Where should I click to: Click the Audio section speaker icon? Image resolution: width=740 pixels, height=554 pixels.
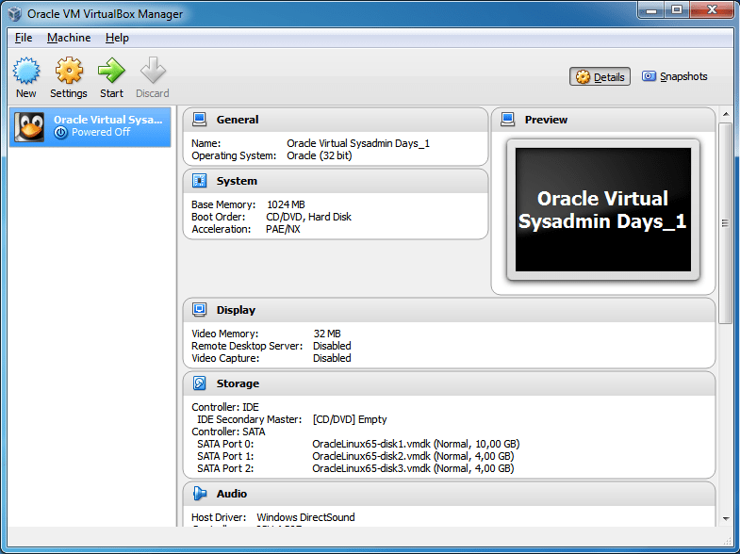pos(200,494)
